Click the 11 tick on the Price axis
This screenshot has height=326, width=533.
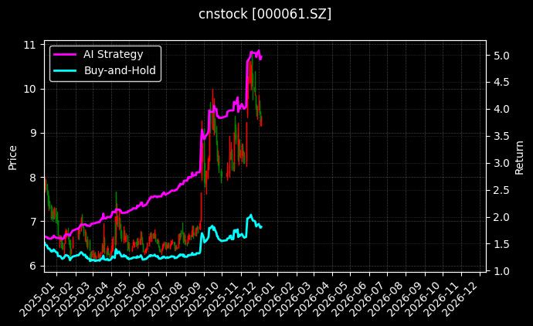click(x=31, y=45)
